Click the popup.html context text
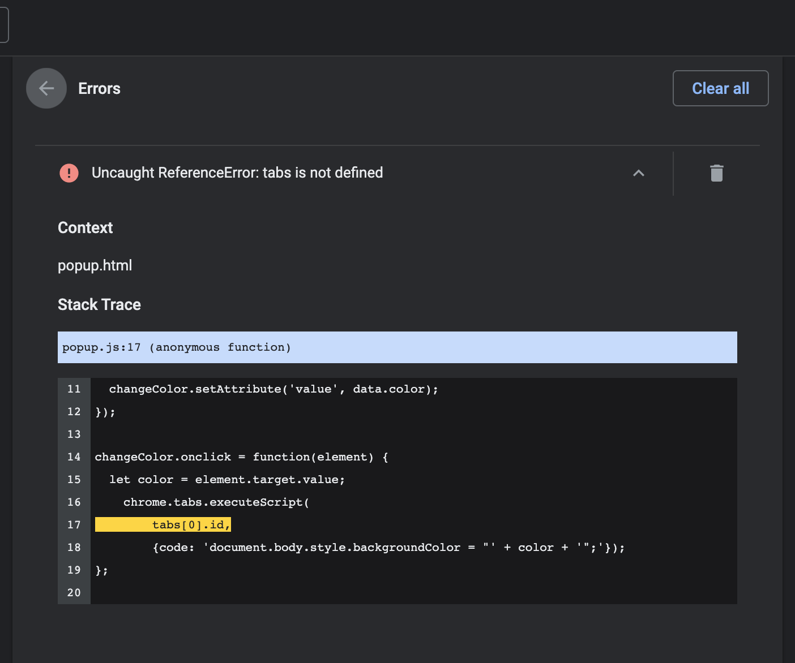The width and height of the screenshot is (795, 663). (x=95, y=265)
